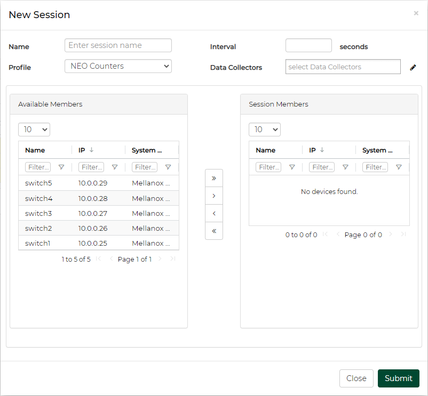Click the single right arrow to add member
The width and height of the screenshot is (428, 396).
point(214,196)
